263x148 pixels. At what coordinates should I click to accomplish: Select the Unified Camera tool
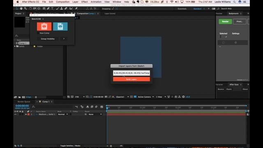pyautogui.click(x=35, y=9)
